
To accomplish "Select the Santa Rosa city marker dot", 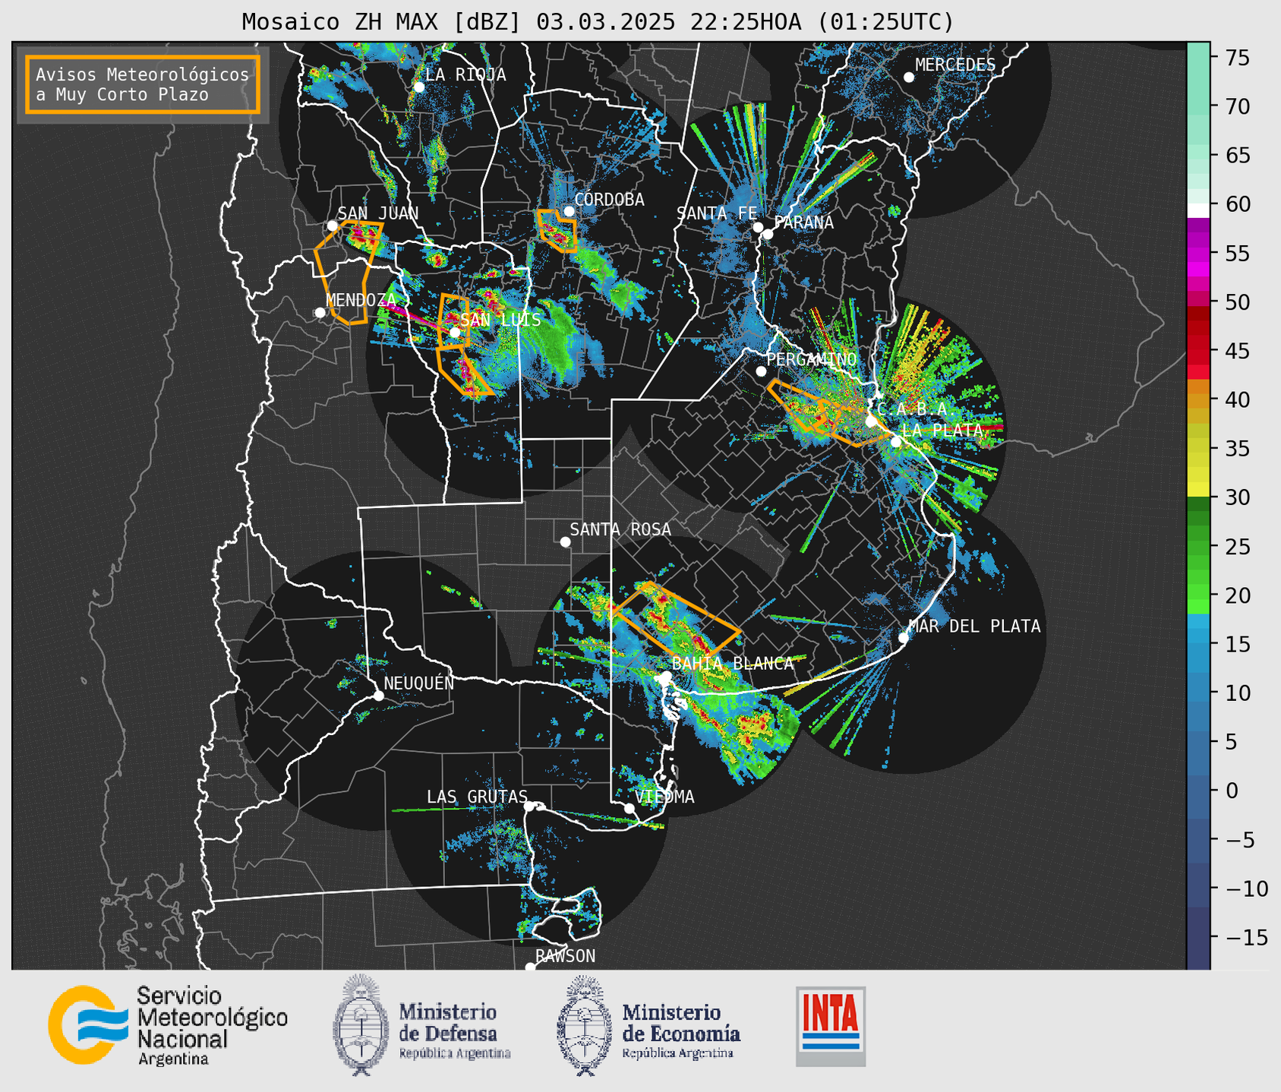I will [565, 541].
